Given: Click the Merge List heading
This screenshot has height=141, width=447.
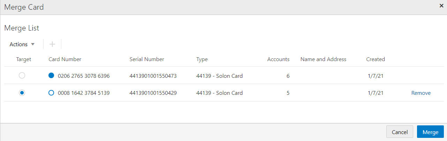Looking at the screenshot, I should (x=22, y=28).
